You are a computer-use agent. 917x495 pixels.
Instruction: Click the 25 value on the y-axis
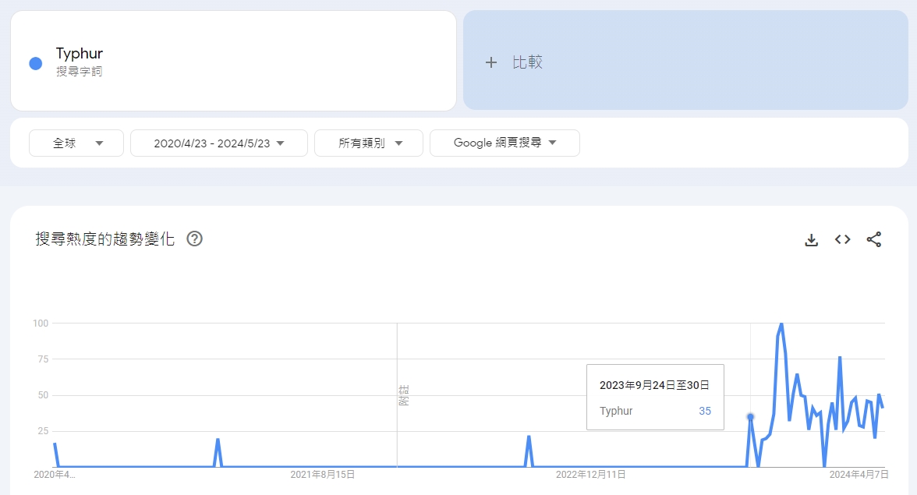click(x=43, y=431)
